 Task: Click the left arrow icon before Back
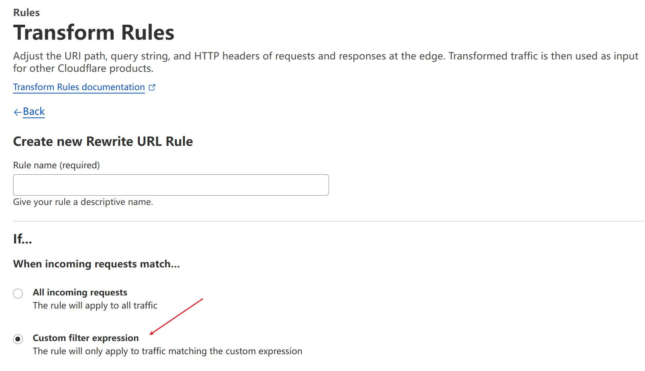17,112
